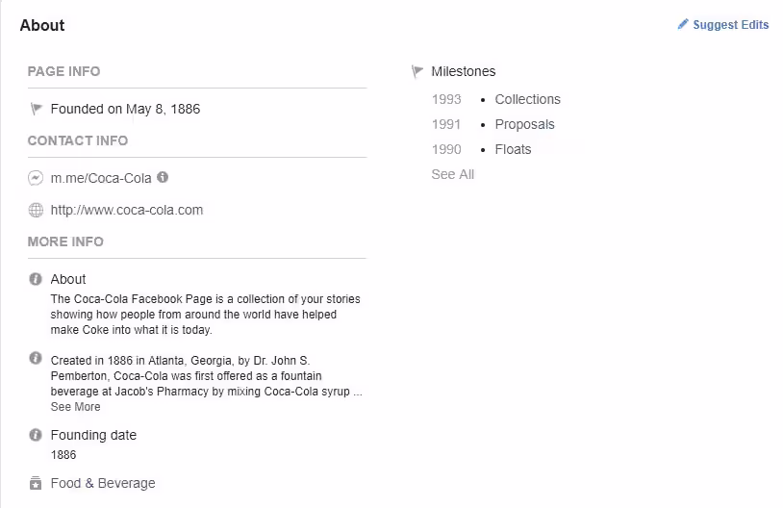
Task: Click the globe icon beside website URL
Action: [x=36, y=211]
